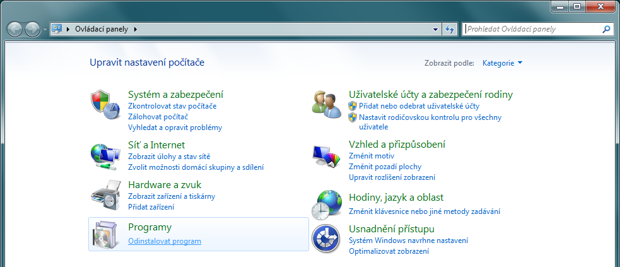Click the Back navigation arrow button
The height and width of the screenshot is (267, 620).
(15, 29)
